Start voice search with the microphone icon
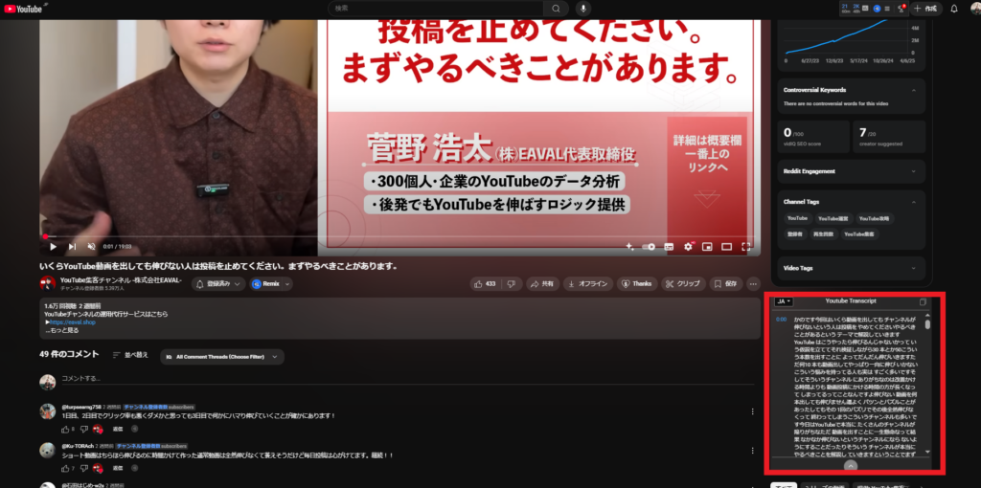981x488 pixels. pyautogui.click(x=583, y=8)
